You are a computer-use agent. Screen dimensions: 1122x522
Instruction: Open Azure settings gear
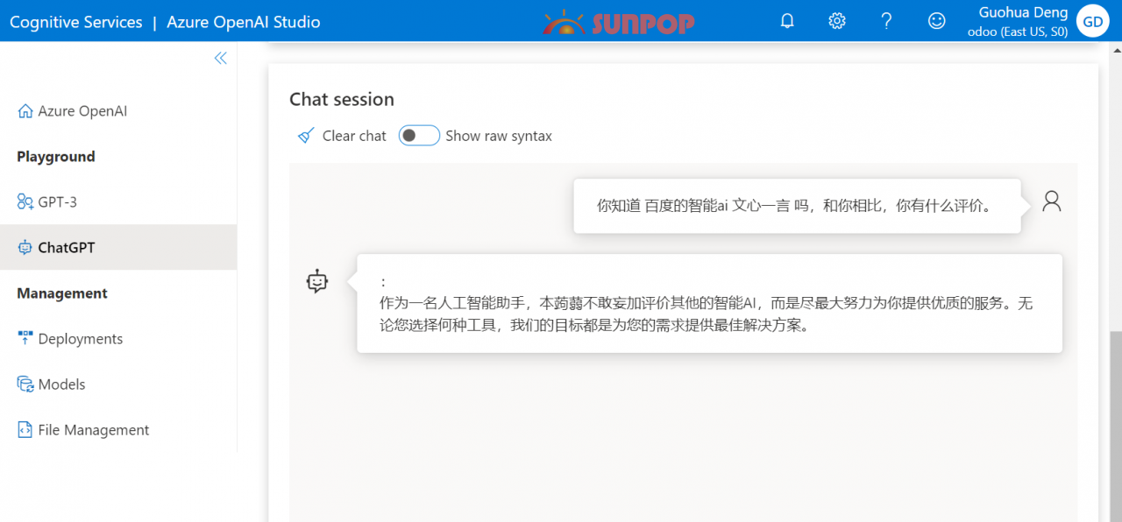(836, 19)
